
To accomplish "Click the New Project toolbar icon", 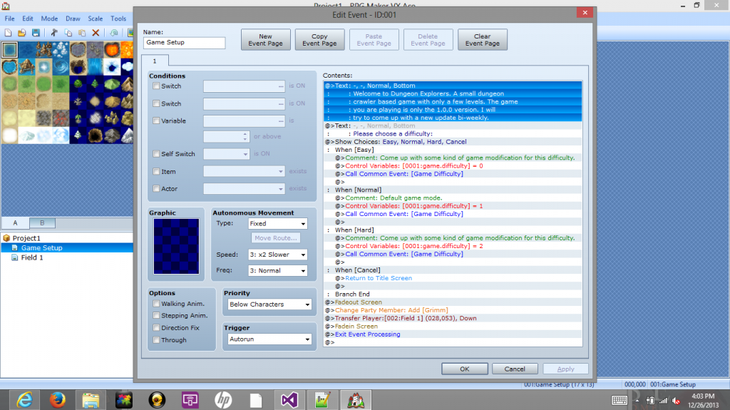I will (x=8, y=33).
